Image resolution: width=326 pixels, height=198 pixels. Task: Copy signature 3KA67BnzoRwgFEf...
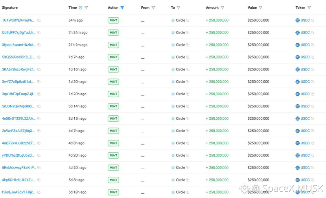point(39,70)
